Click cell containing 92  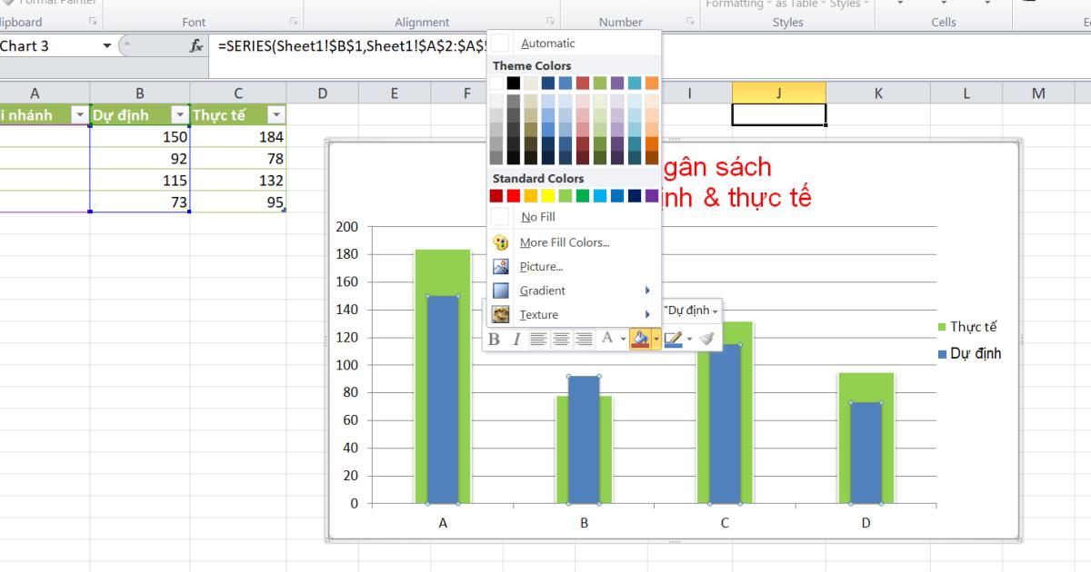pyautogui.click(x=140, y=159)
